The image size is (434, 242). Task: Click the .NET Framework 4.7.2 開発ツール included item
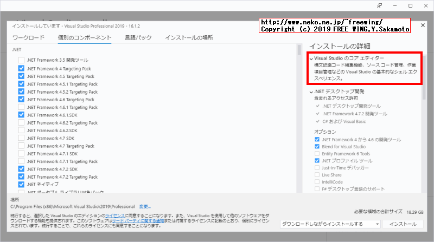point(355,114)
